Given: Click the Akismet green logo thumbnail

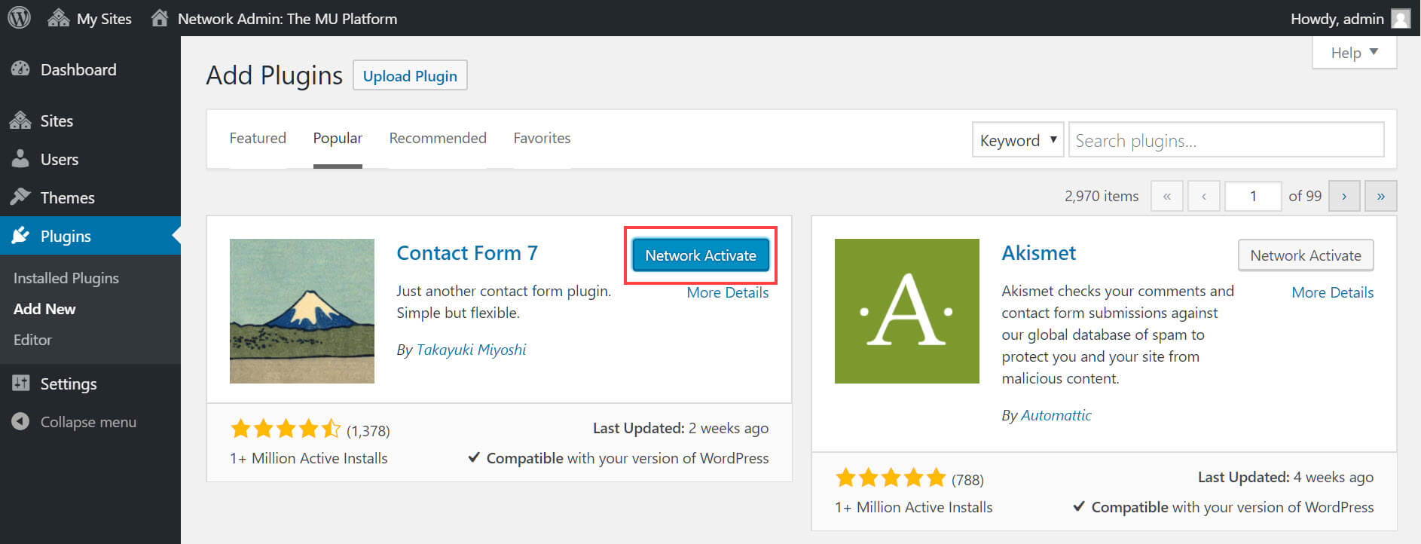Looking at the screenshot, I should pyautogui.click(x=907, y=311).
